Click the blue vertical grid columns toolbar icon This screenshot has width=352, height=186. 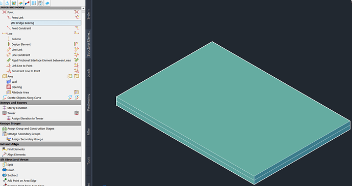tap(34, 3)
